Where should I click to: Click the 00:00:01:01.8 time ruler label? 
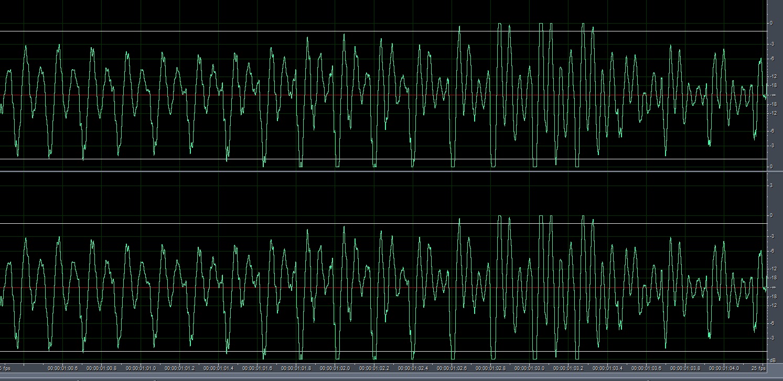[297, 368]
